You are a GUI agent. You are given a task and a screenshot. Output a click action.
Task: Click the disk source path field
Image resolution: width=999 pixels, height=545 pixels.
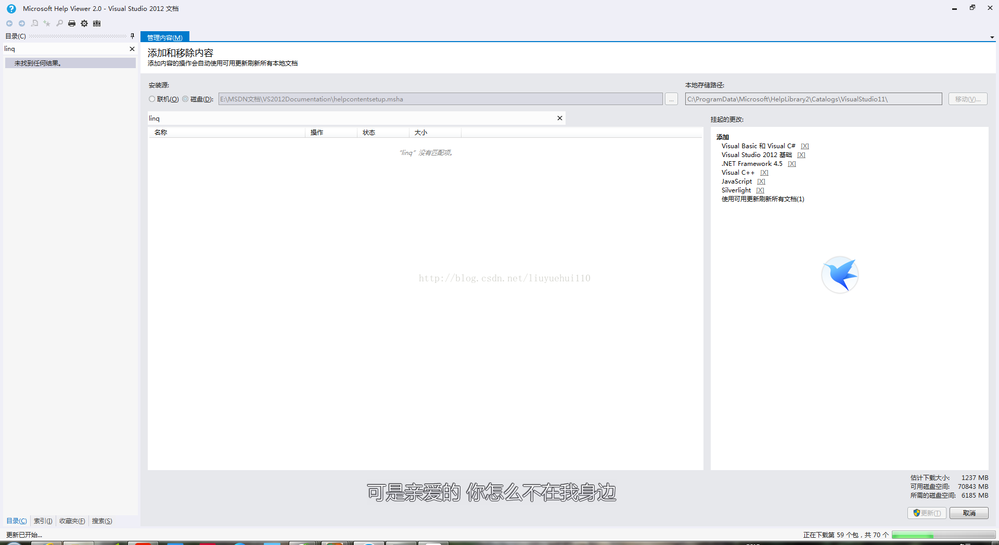tap(440, 99)
